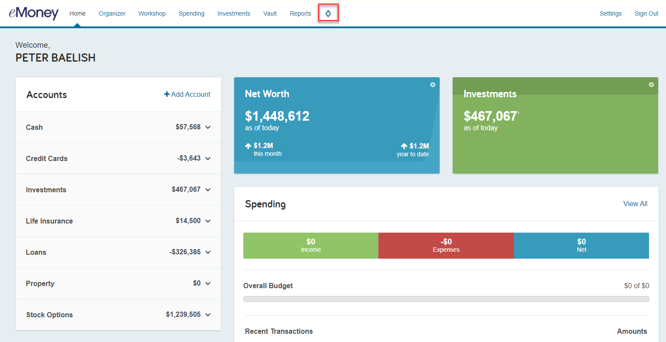Click the Overall Budget label
This screenshot has height=342, width=666.
(x=268, y=286)
